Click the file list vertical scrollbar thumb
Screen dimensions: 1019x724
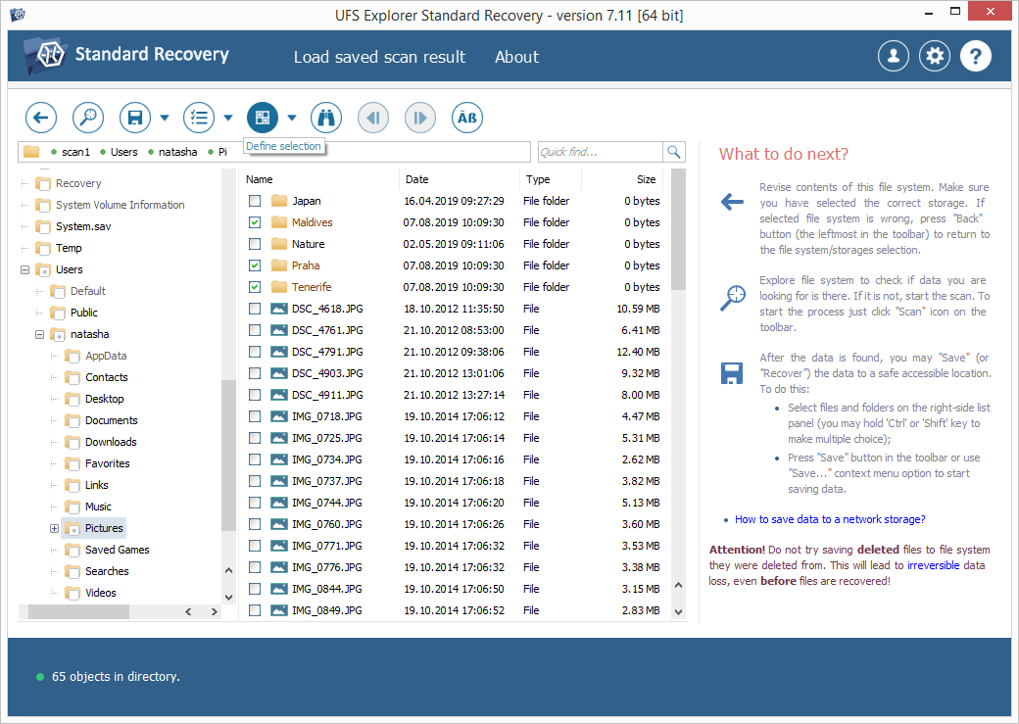(678, 229)
